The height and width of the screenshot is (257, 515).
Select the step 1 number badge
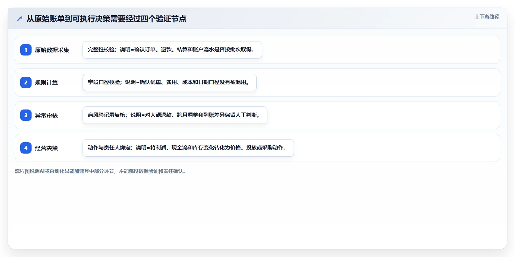click(x=26, y=50)
